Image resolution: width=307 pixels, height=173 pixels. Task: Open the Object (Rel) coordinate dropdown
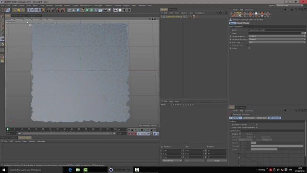[x=172, y=161]
